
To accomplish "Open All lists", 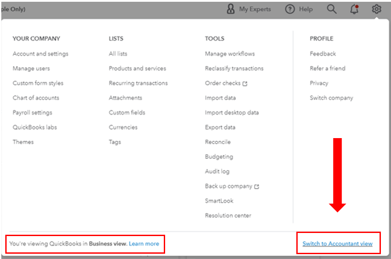I will coord(118,54).
